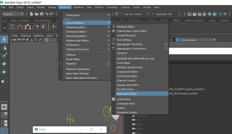Select the arrow Select tool

click(4, 40)
